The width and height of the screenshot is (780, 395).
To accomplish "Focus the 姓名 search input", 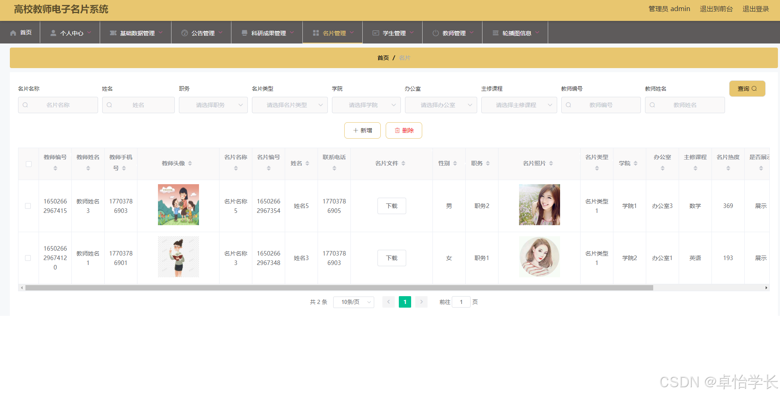I will click(138, 105).
